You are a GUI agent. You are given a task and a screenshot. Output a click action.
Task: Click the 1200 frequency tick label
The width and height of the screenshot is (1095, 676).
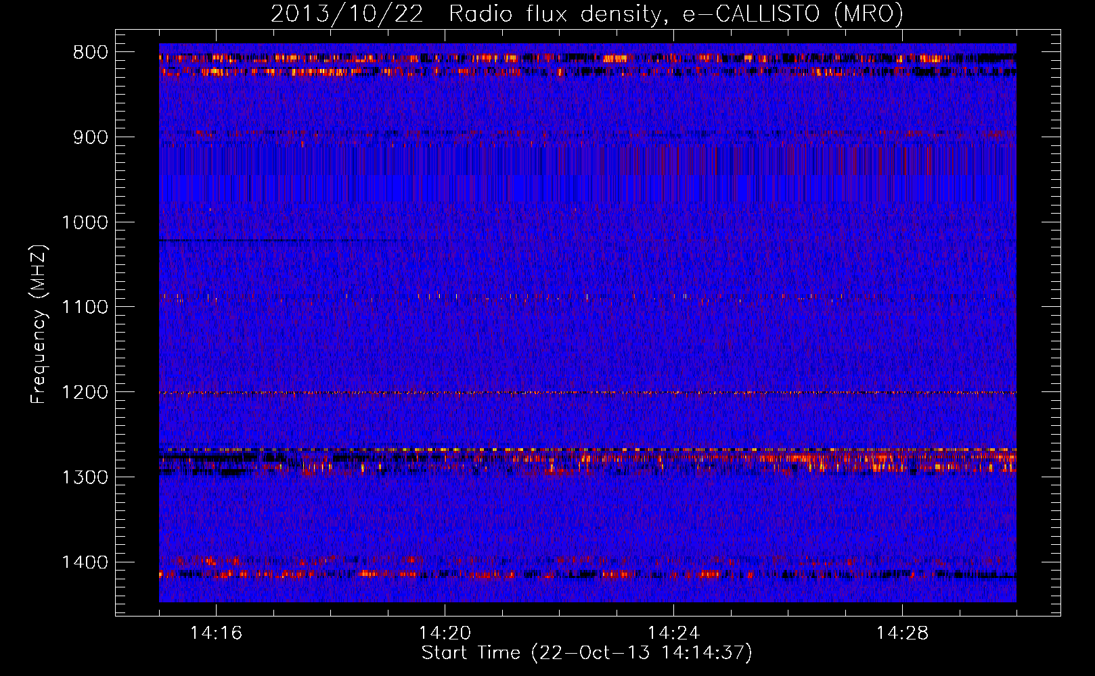85,393
